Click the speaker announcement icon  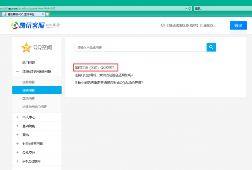163,25
